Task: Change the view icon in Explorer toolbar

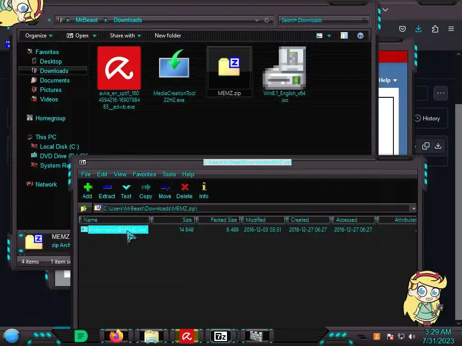Action: [319, 36]
